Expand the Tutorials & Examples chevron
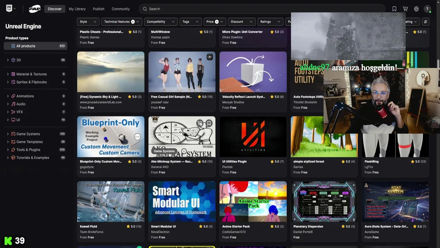Viewport: 440px width, 248px height. tap(8, 158)
